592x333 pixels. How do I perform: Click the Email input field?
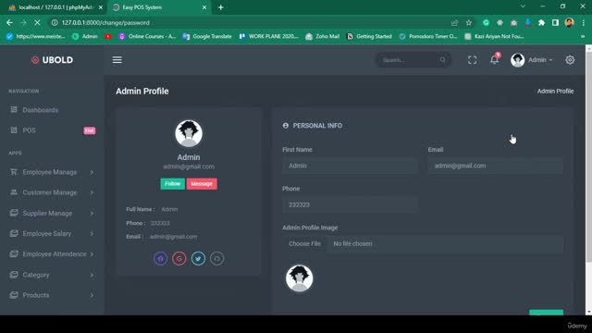click(x=496, y=166)
